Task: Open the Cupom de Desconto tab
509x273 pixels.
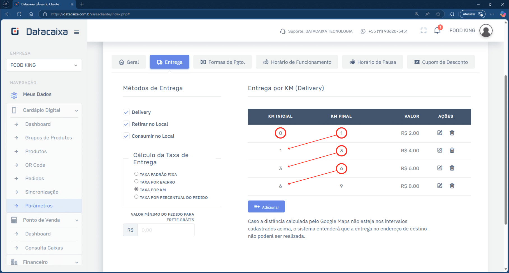Action: 441,62
